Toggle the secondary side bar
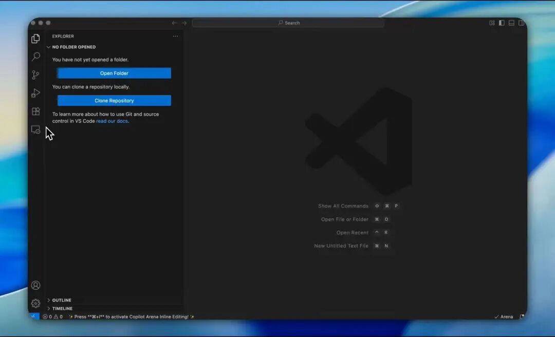The height and width of the screenshot is (337, 555). pos(521,23)
